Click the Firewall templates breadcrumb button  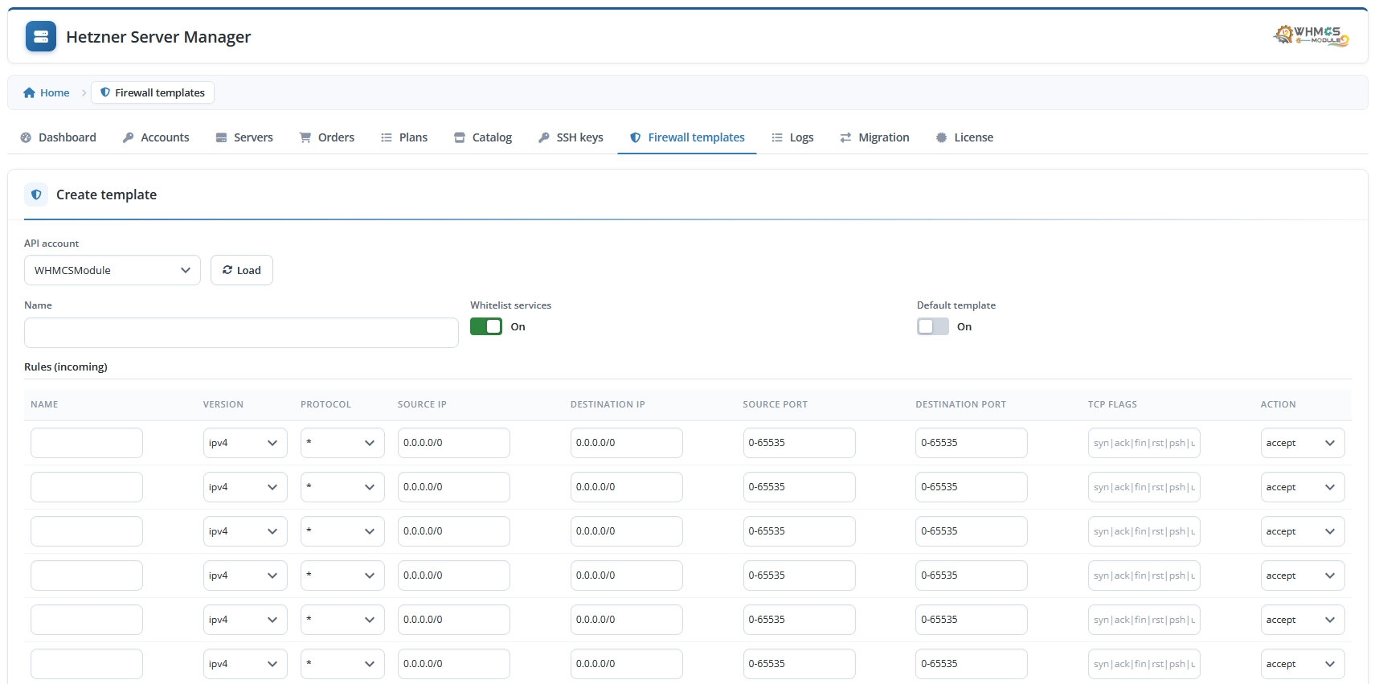[x=153, y=92]
